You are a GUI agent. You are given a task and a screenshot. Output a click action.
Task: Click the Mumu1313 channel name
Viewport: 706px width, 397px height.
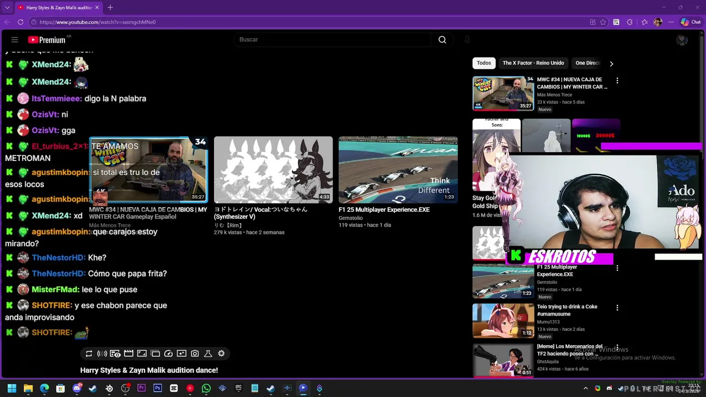(548, 322)
